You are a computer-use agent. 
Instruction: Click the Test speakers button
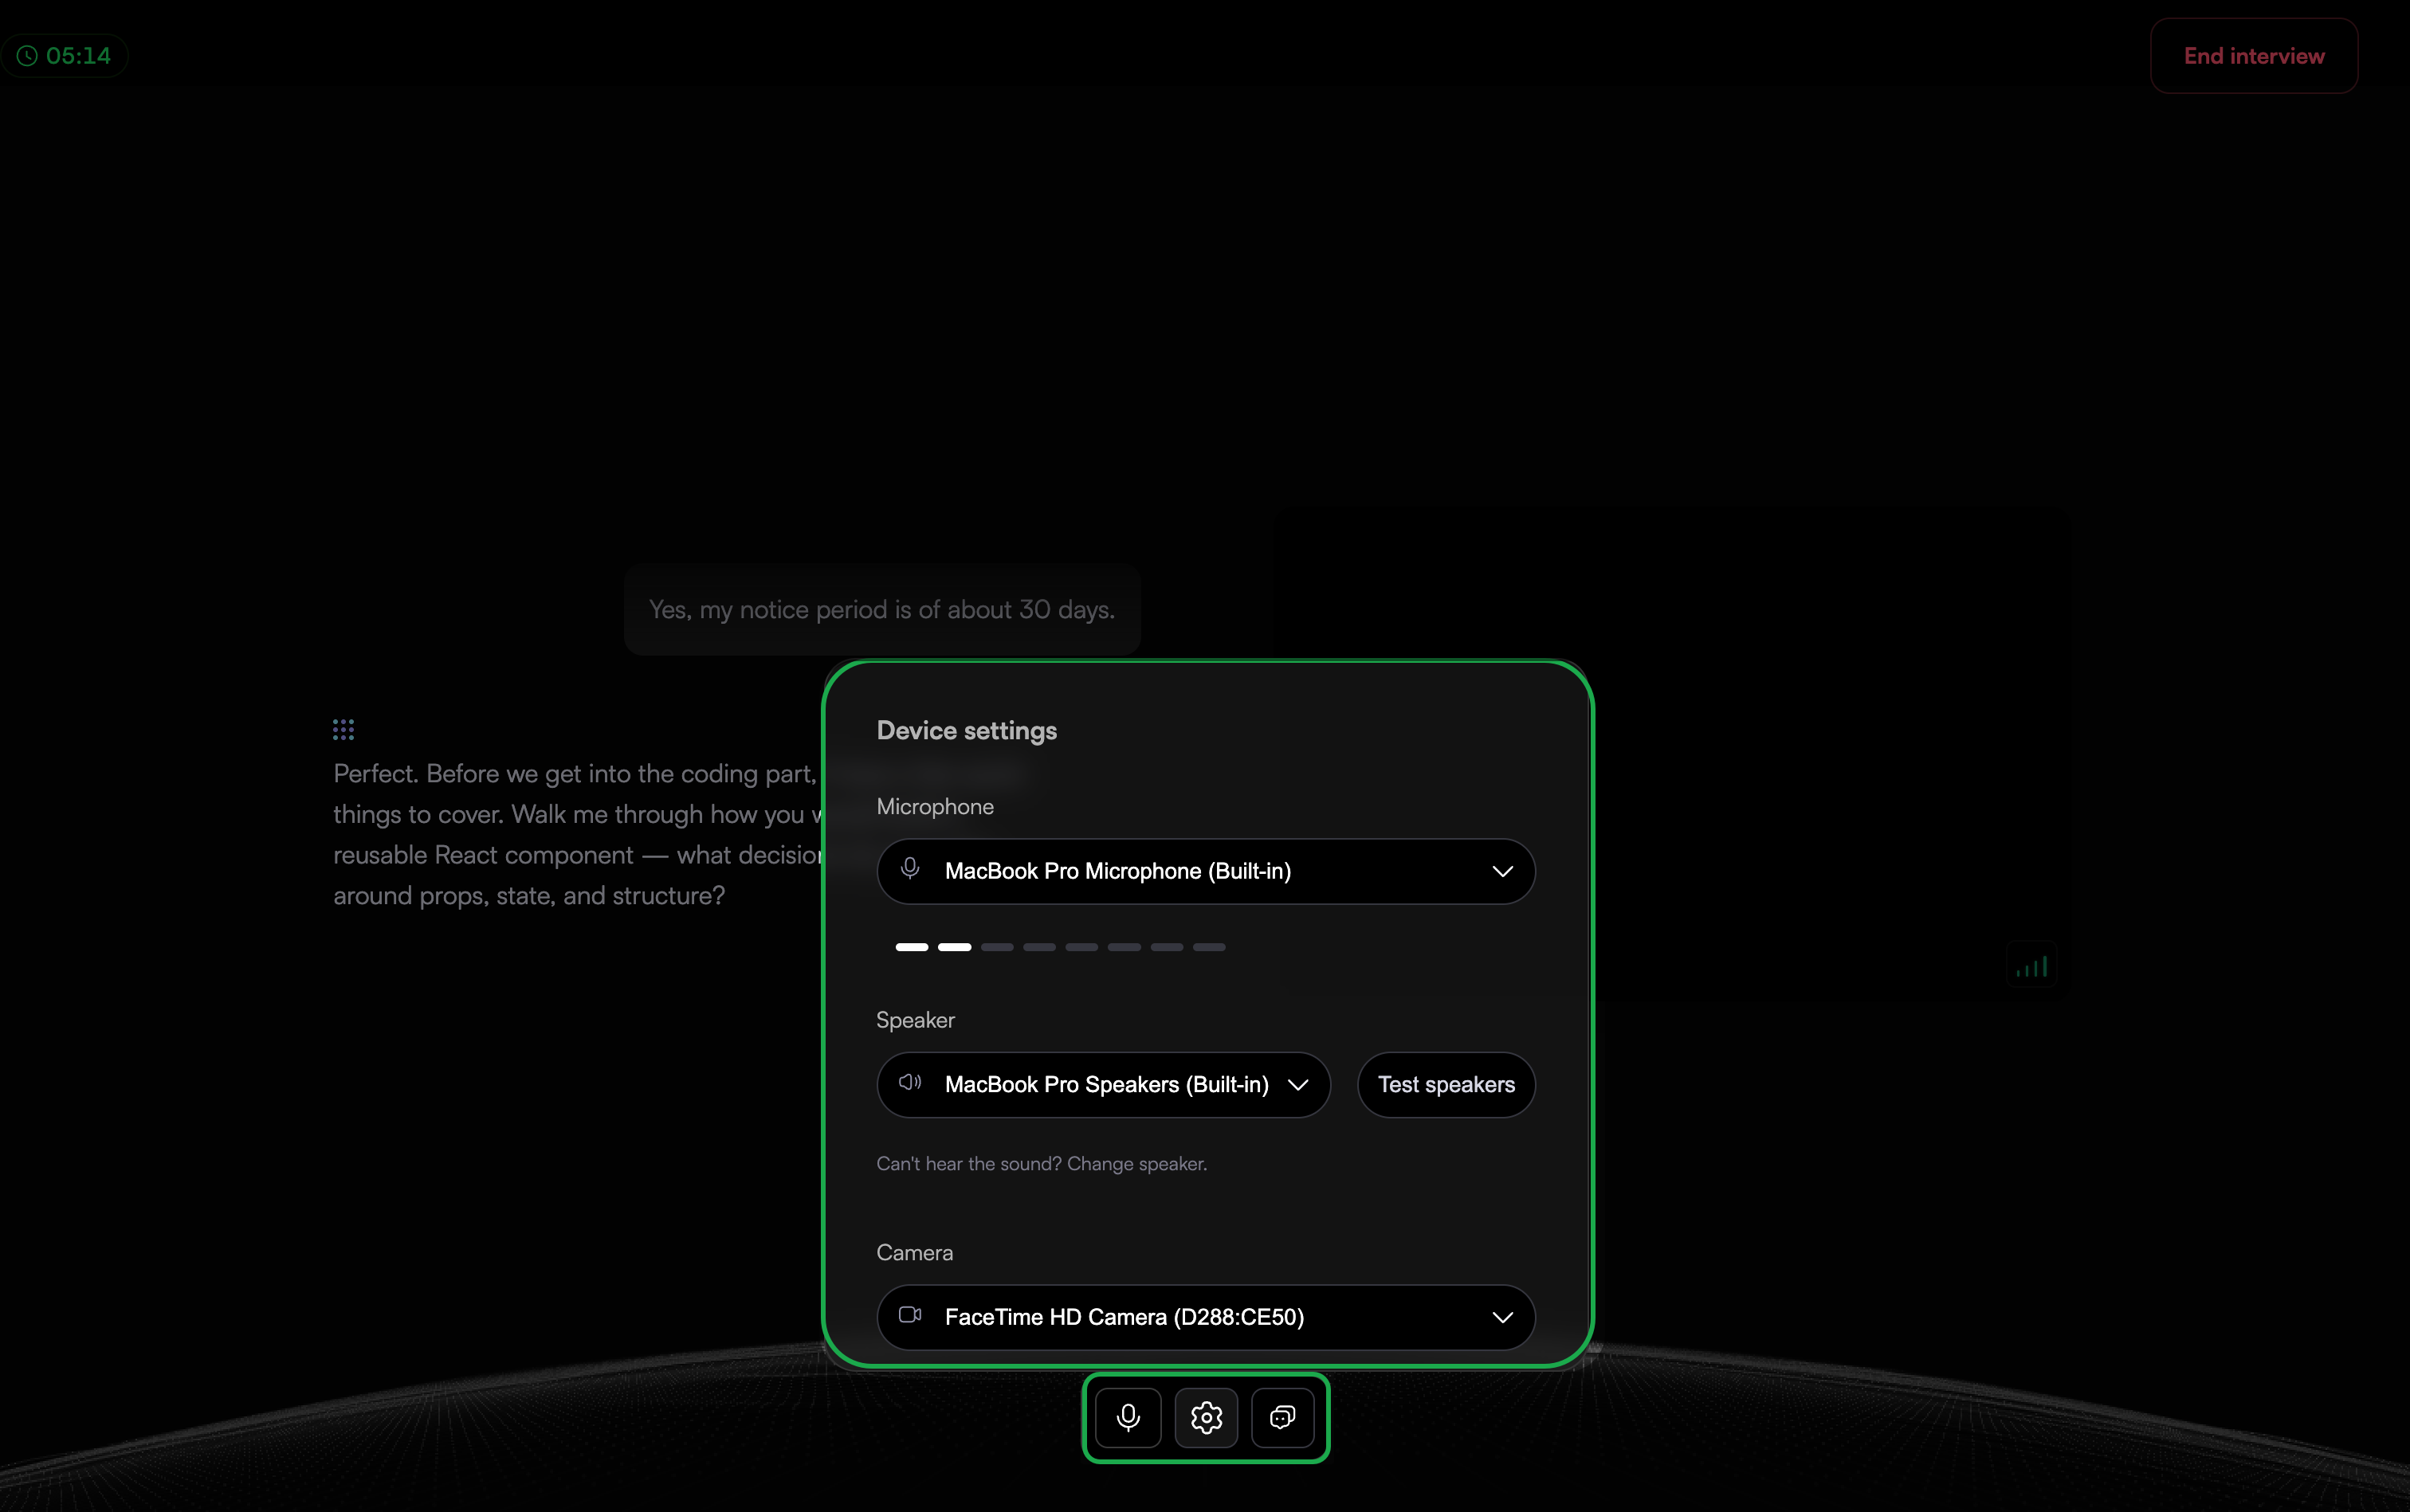[x=1446, y=1084]
